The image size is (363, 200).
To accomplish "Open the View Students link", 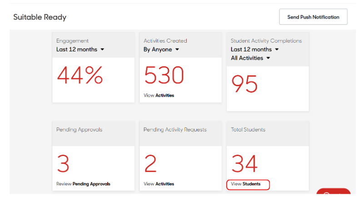I will [x=245, y=184].
